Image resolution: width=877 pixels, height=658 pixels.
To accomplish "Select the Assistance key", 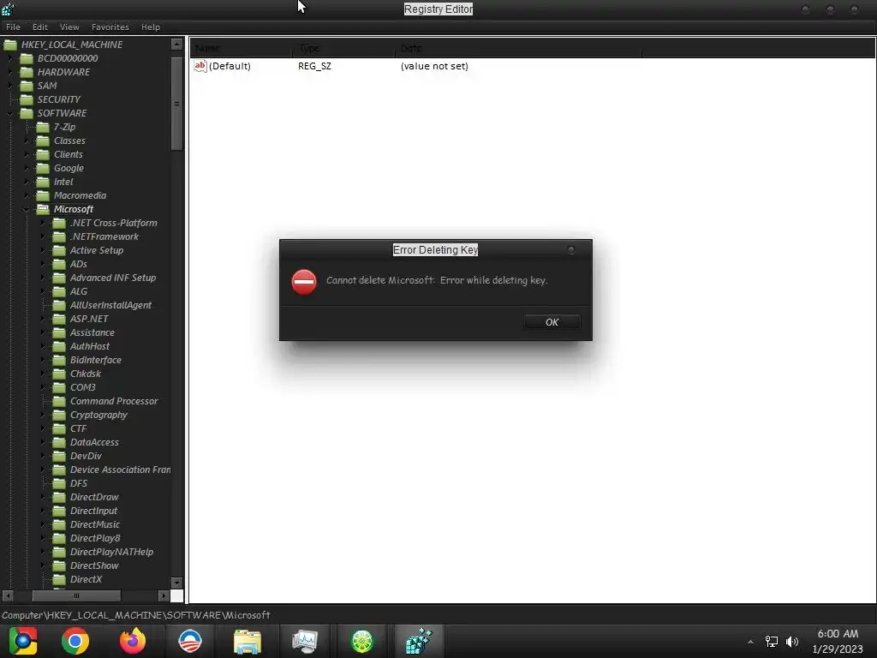I will (92, 332).
